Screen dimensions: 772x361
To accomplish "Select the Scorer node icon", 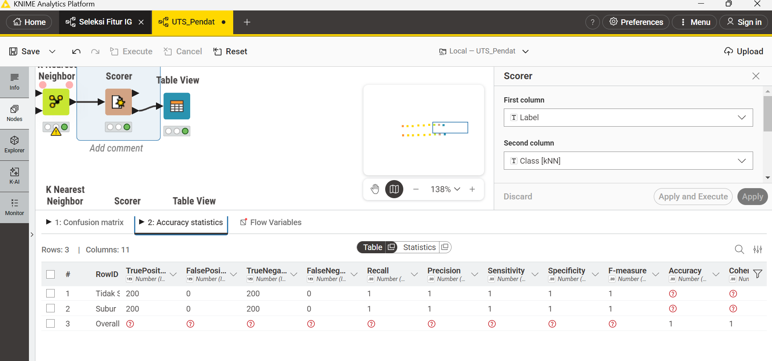I will pos(119,102).
